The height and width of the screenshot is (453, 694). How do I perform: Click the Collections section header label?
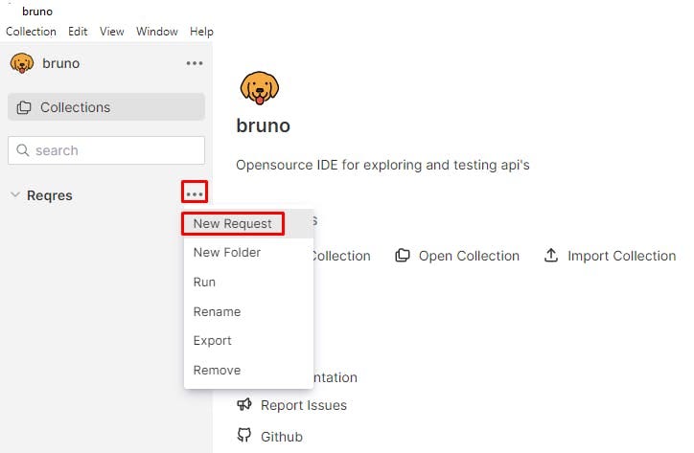(x=75, y=107)
